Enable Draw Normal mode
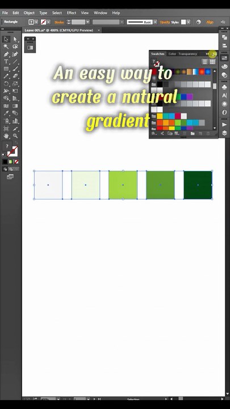The width and height of the screenshot is (230, 409). click(x=5, y=169)
